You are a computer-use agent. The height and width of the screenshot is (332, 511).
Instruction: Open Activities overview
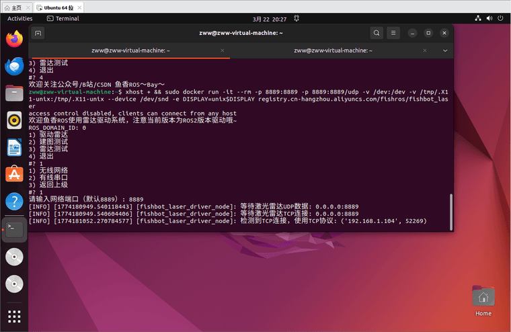20,19
